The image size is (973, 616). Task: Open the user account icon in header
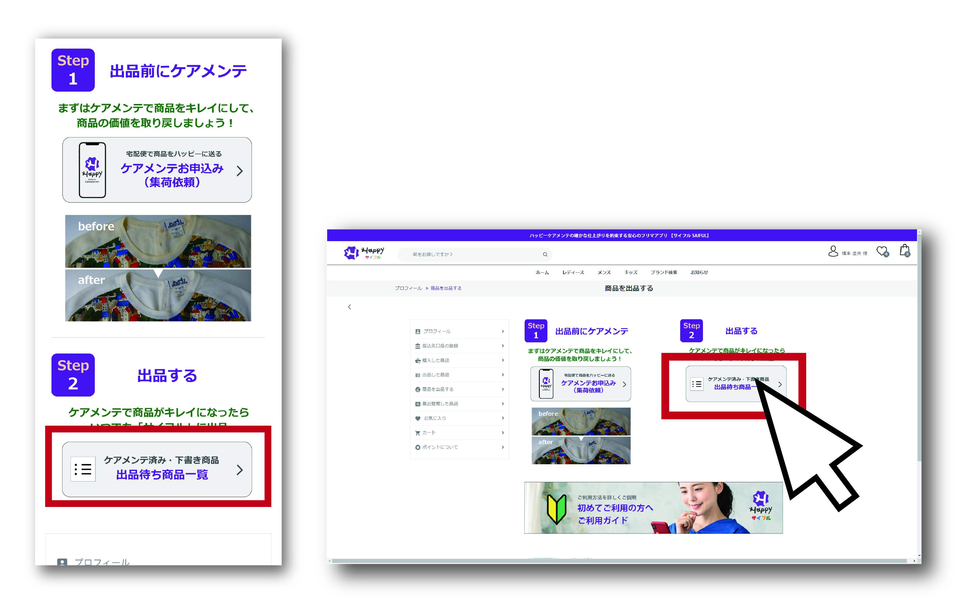click(x=833, y=252)
